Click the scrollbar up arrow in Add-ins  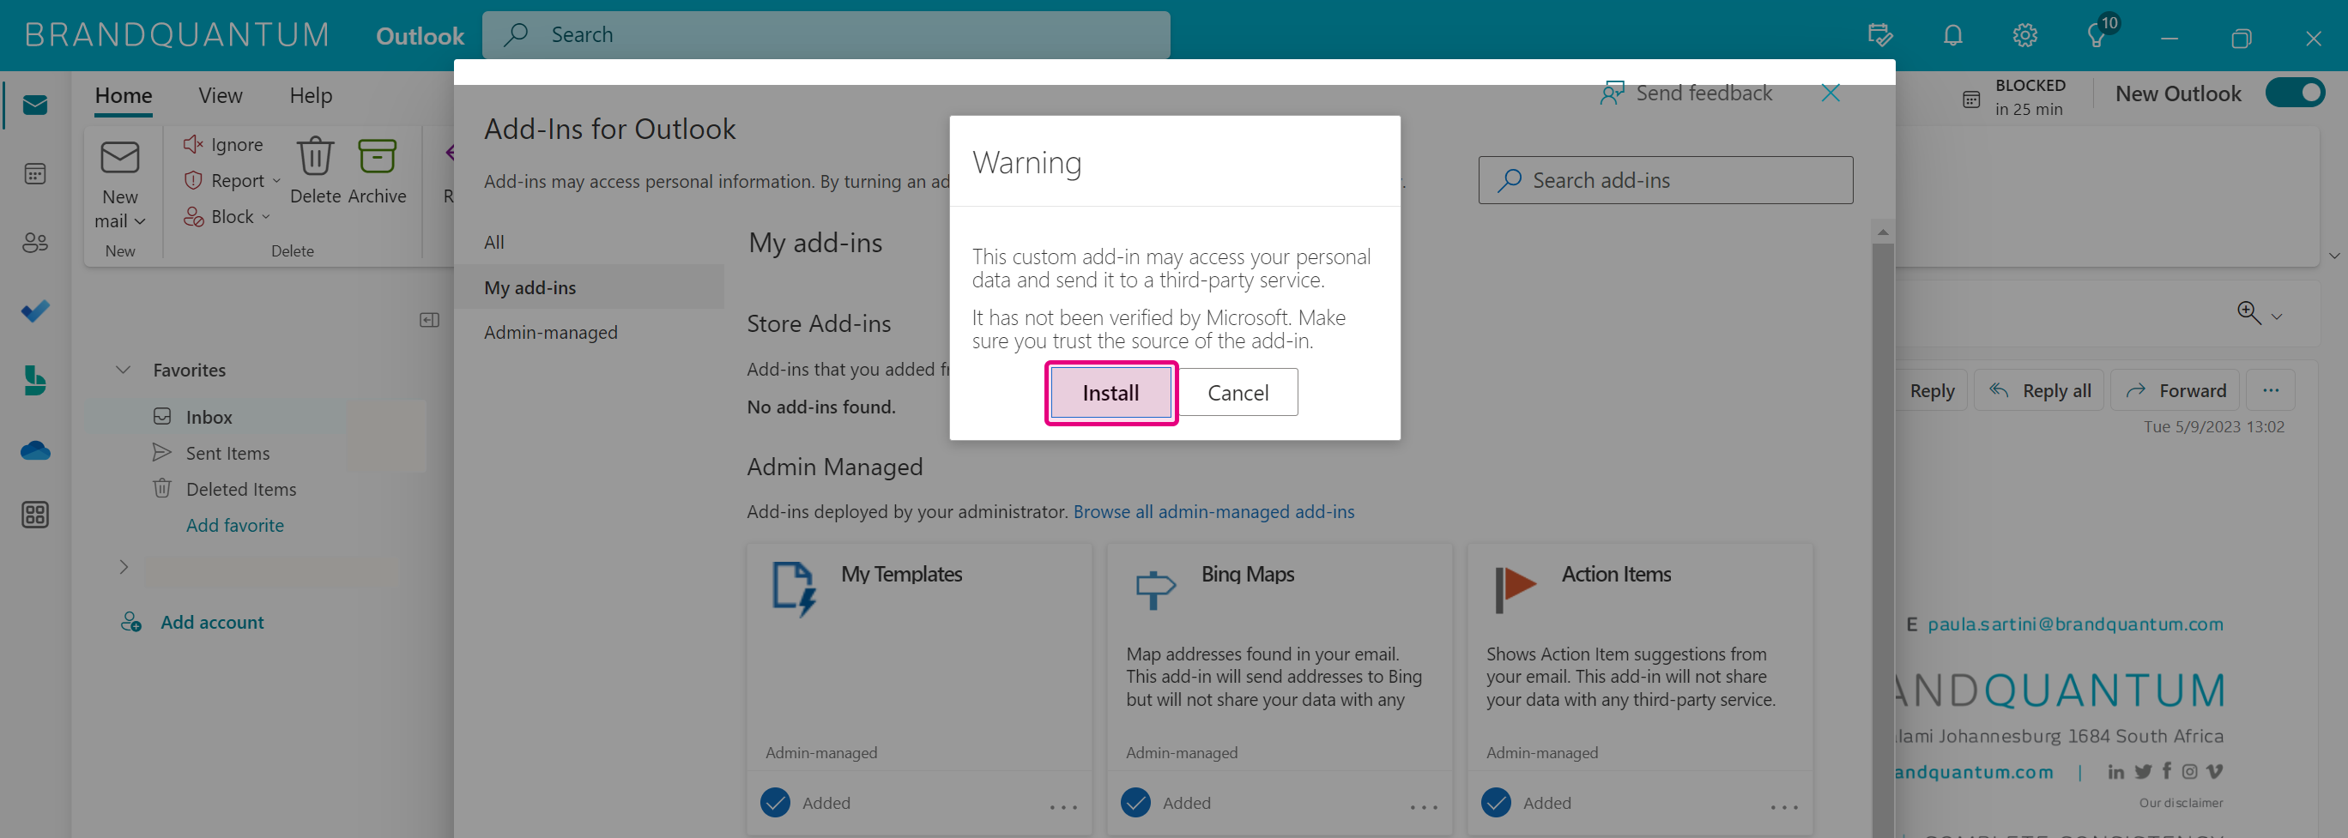(x=1883, y=232)
